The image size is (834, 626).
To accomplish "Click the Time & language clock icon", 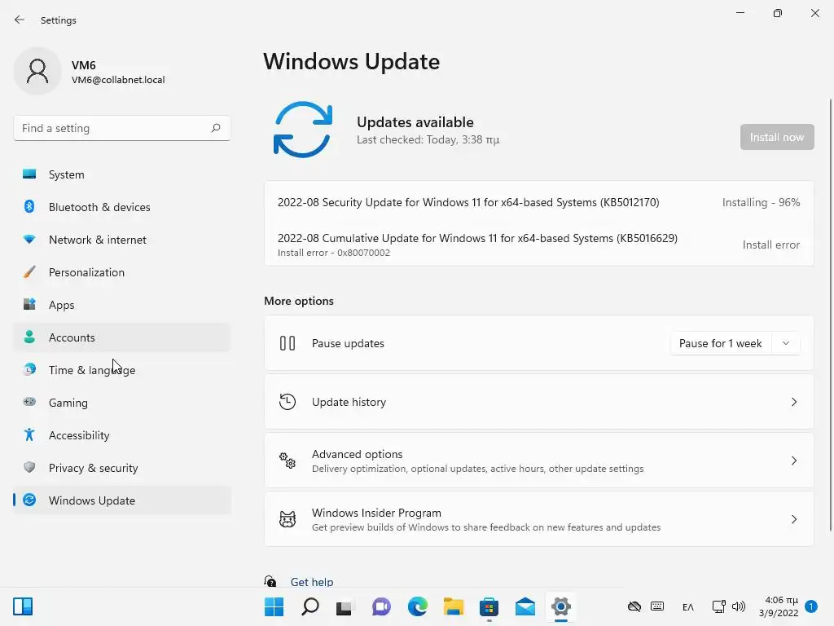I will (29, 369).
